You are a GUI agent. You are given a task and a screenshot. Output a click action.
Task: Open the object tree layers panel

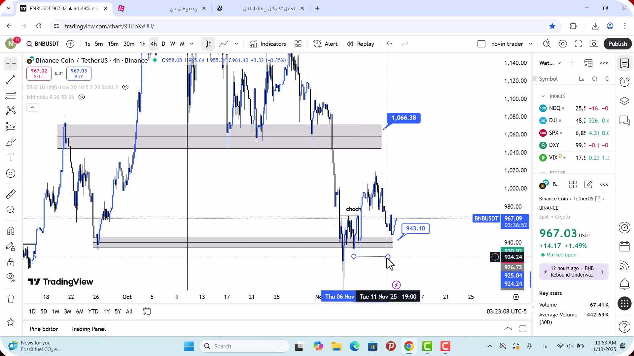624,101
